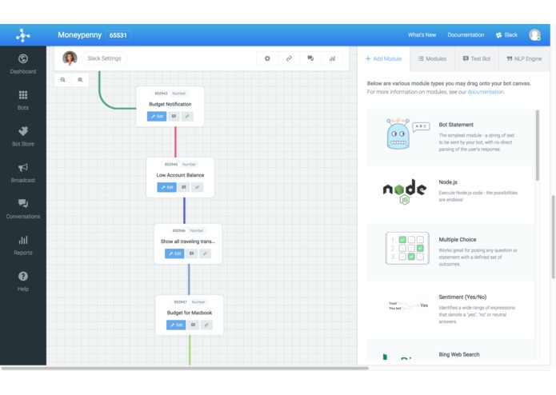Select the Sentiment (Yes/No) module type
Viewport: 556px width, 395px height.
[450, 309]
